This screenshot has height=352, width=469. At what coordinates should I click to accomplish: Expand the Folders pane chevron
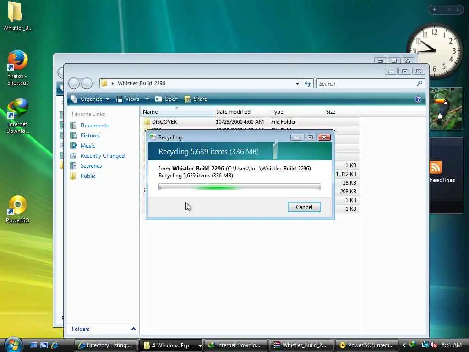point(133,329)
